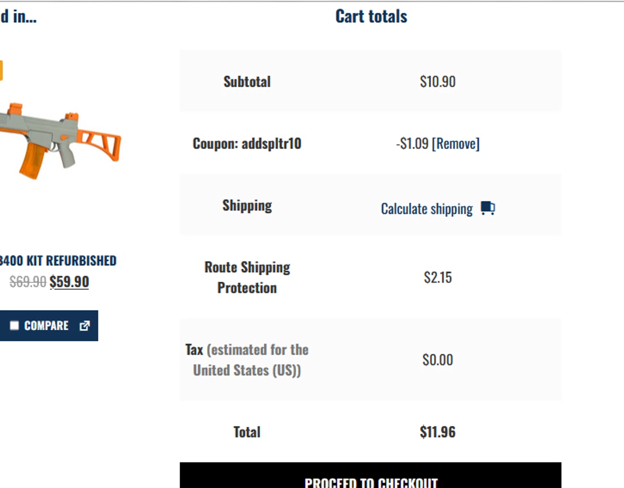Click the crossed-out $69.90 original price
Screen dimensions: 624x488
[27, 282]
